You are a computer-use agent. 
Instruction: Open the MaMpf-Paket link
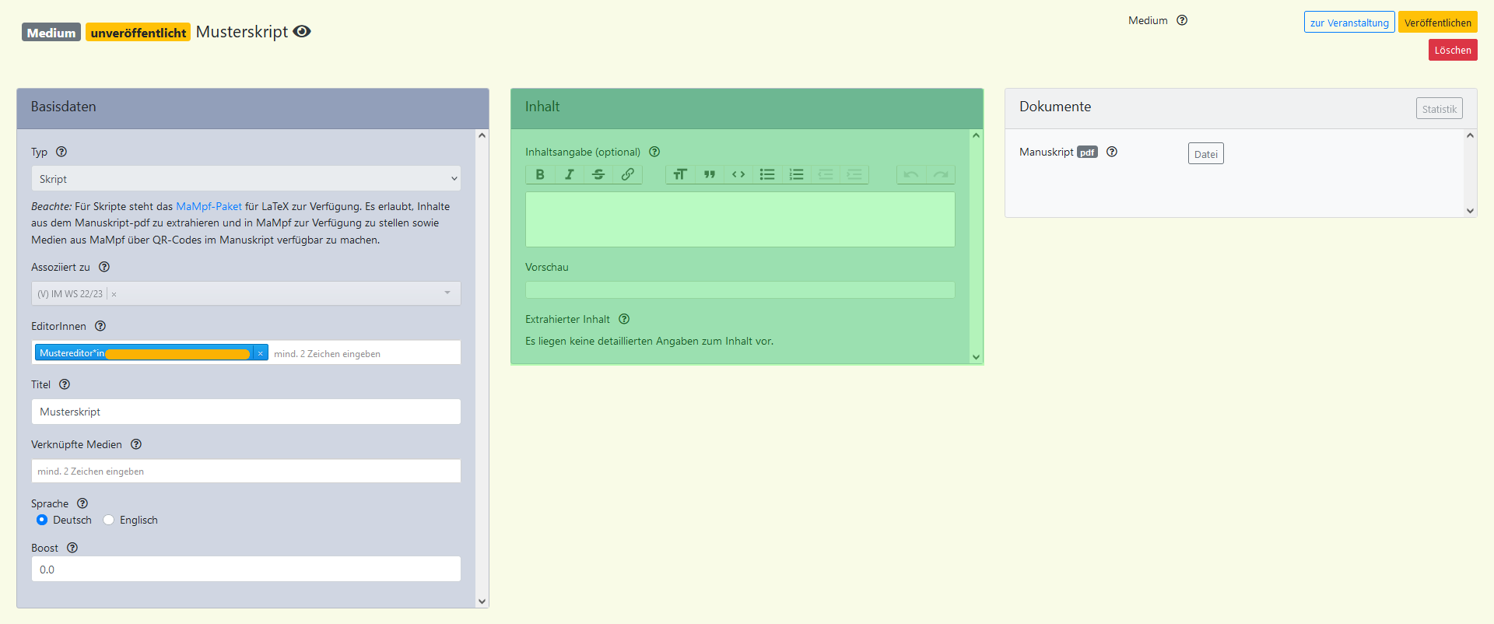tap(209, 206)
